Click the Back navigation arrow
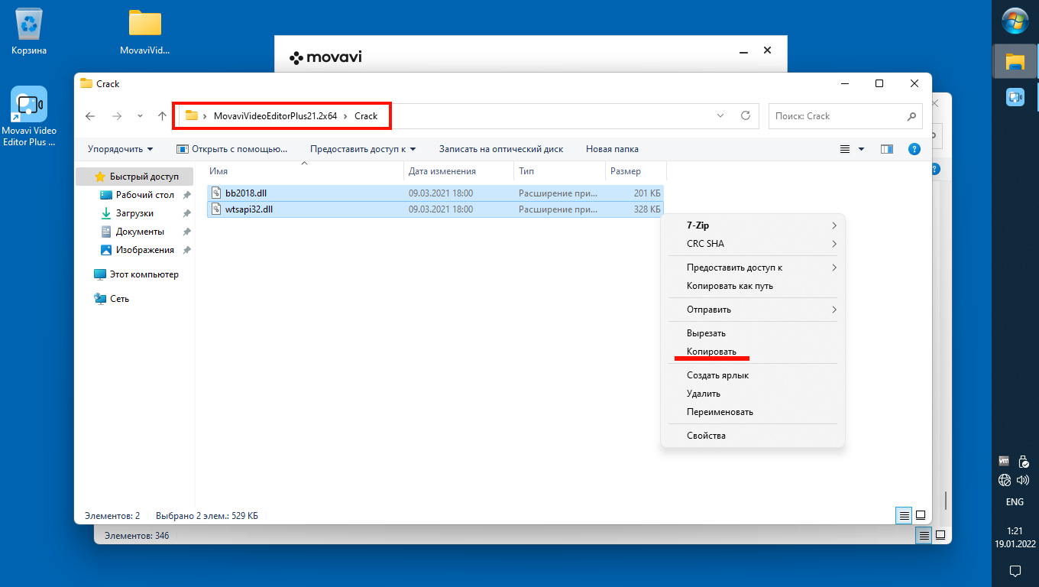This screenshot has height=587, width=1039. coord(90,116)
